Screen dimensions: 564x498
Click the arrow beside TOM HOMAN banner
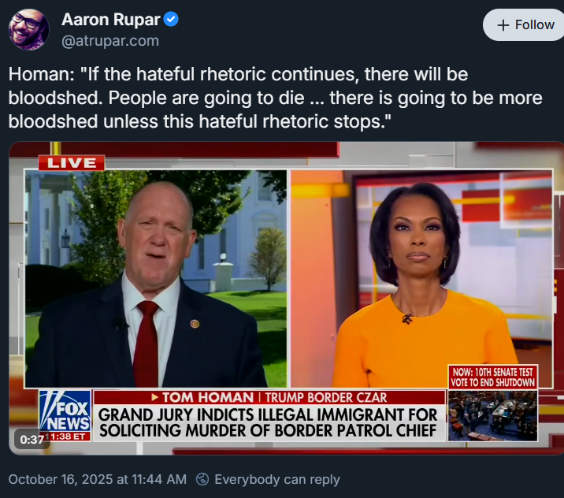154,398
